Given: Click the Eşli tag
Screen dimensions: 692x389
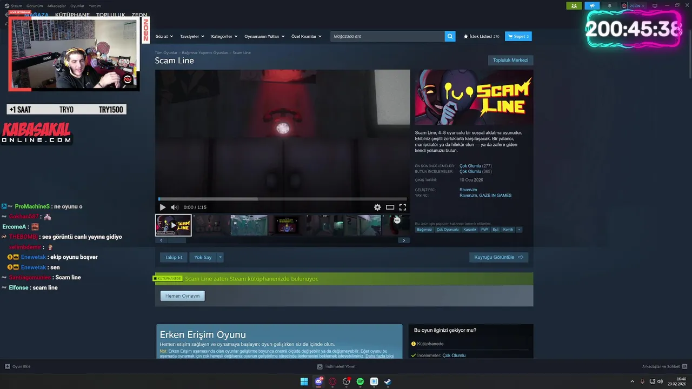Looking at the screenshot, I should click(495, 230).
